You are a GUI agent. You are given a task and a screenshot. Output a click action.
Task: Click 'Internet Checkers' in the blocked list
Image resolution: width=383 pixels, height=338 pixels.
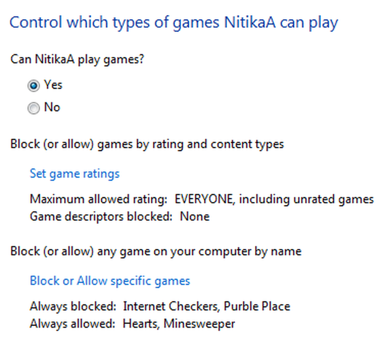pyautogui.click(x=171, y=307)
